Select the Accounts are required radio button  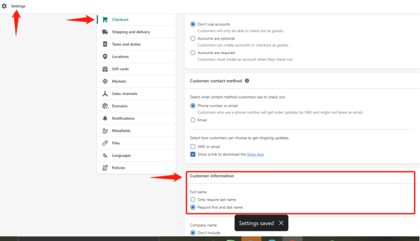[x=193, y=53]
